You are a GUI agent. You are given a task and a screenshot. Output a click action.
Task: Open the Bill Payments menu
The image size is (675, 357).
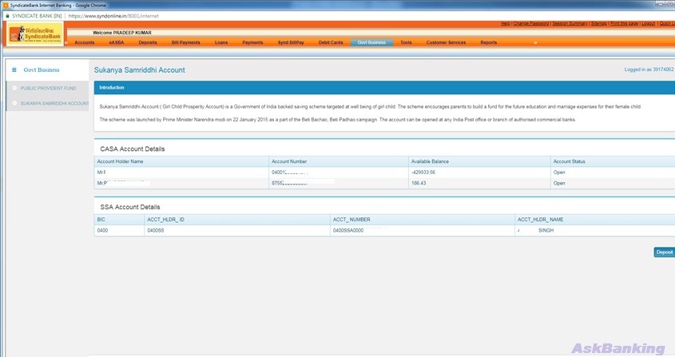pyautogui.click(x=185, y=42)
